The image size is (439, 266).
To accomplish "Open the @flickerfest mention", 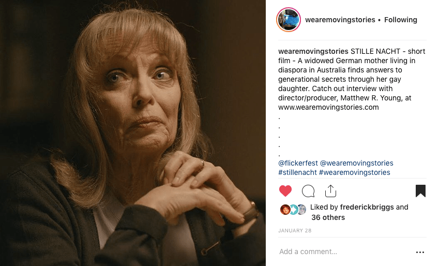I will [298, 163].
